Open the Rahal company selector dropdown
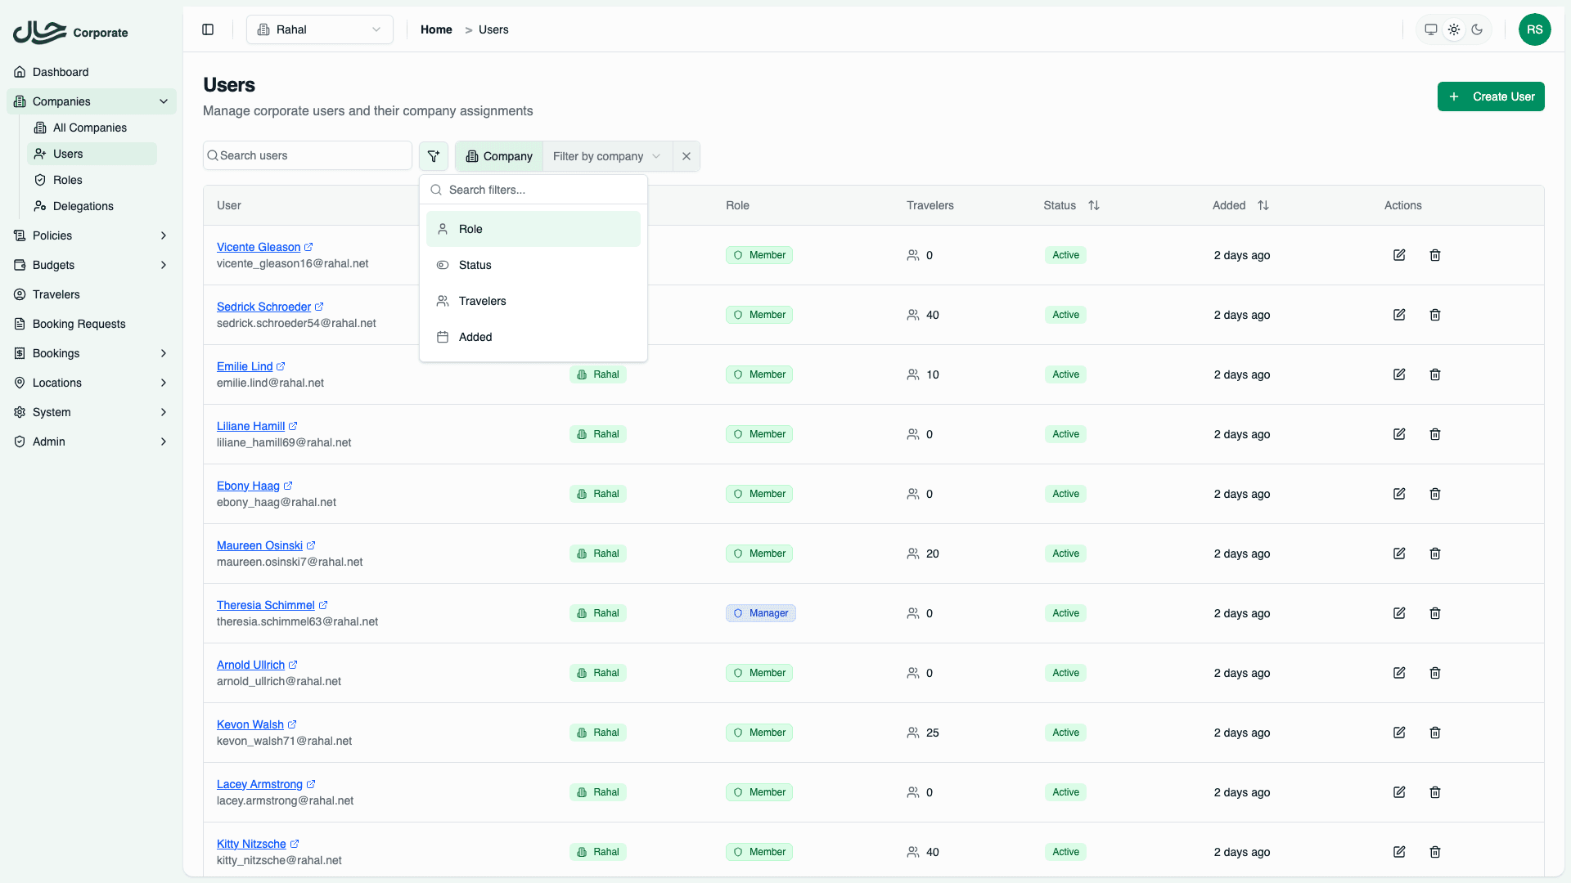The width and height of the screenshot is (1571, 883). 319,29
